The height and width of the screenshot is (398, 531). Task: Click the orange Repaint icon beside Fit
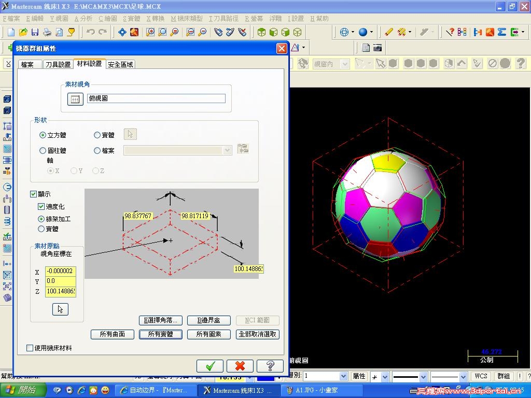[134, 32]
